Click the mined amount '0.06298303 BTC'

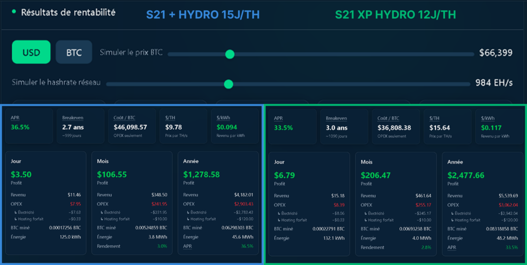(237, 228)
